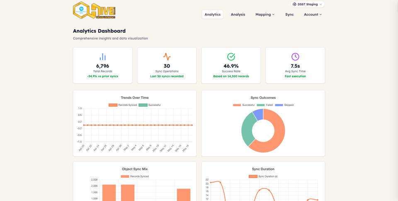The image size is (398, 201).
Task: Switch to the Analytics tab
Action: coord(212,15)
